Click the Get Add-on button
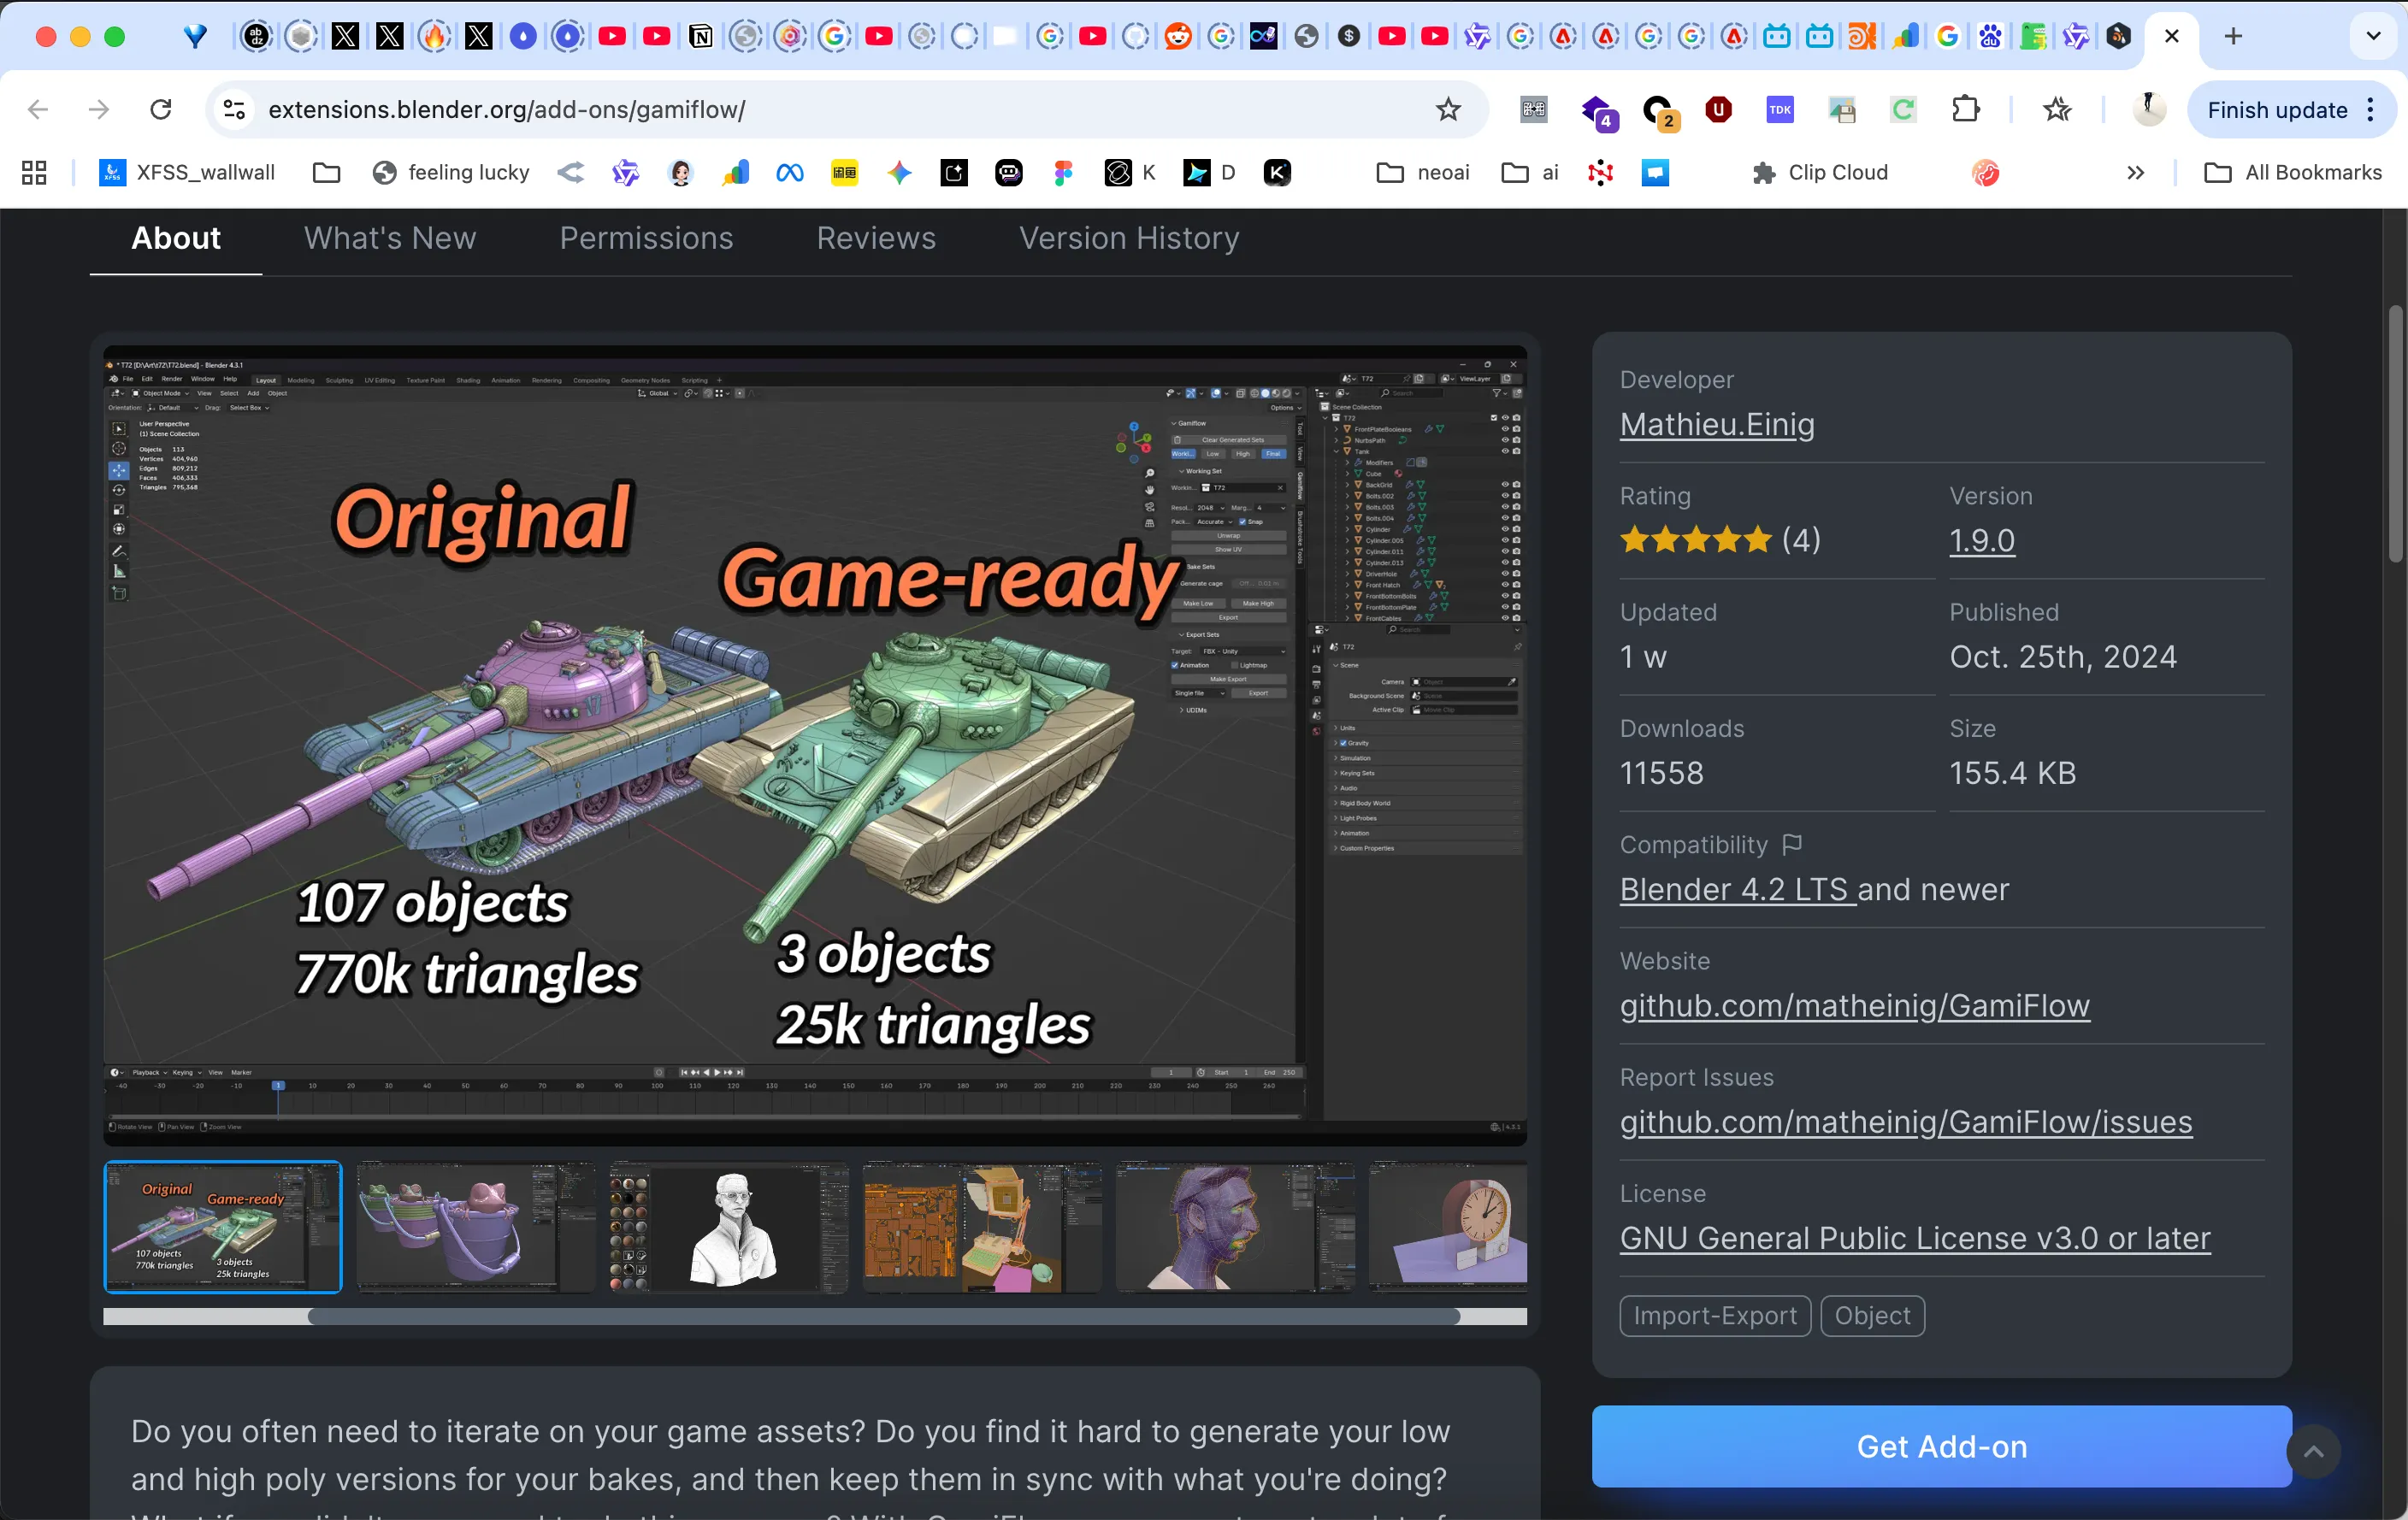Viewport: 2408px width, 1520px height. coord(1941,1446)
